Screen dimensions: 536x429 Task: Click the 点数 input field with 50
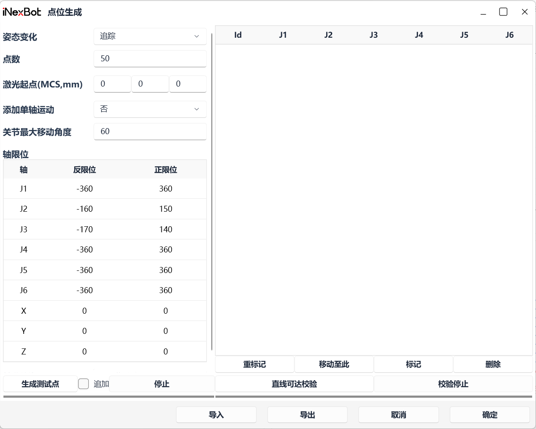coord(150,59)
